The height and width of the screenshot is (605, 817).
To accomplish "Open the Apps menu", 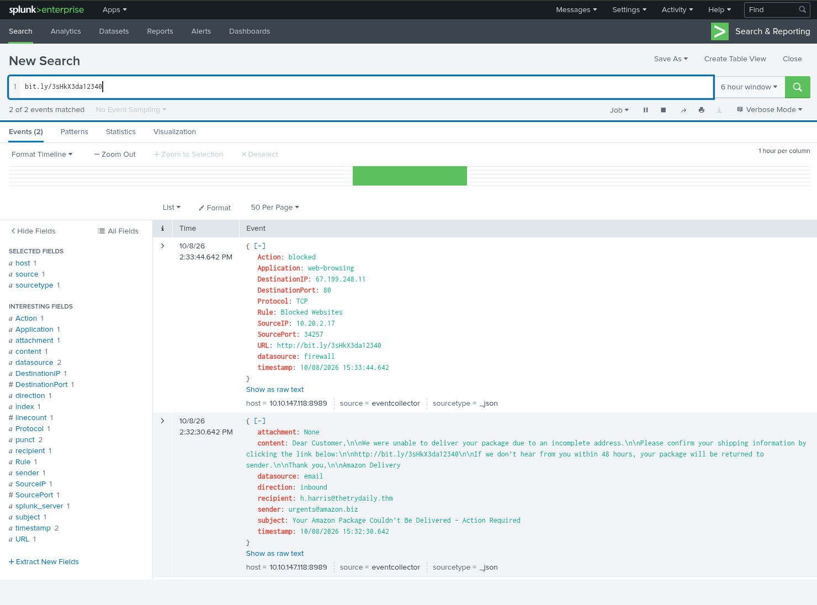I will coord(115,10).
